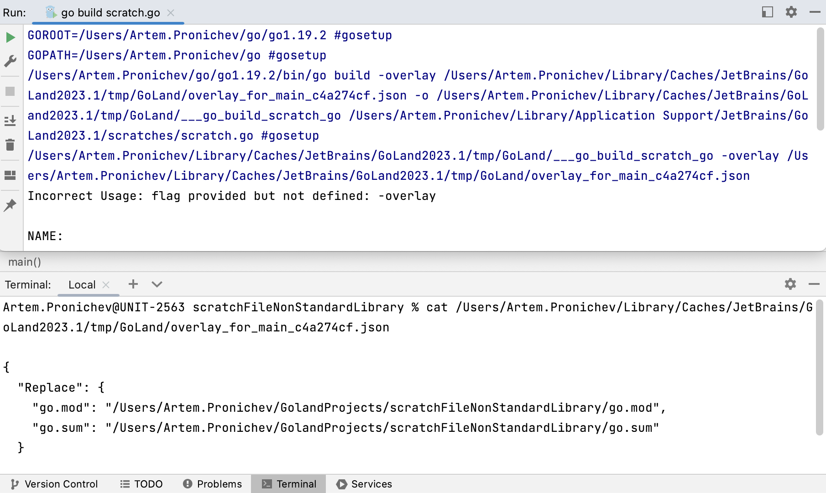Click the GOROOT line in Run output
Image resolution: width=826 pixels, height=493 pixels.
[x=210, y=36]
